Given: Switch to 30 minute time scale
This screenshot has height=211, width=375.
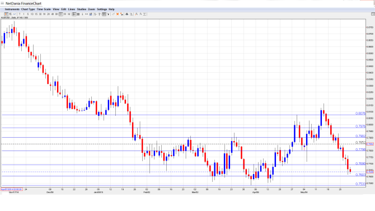Looking at the screenshot, I should click(x=40, y=14).
